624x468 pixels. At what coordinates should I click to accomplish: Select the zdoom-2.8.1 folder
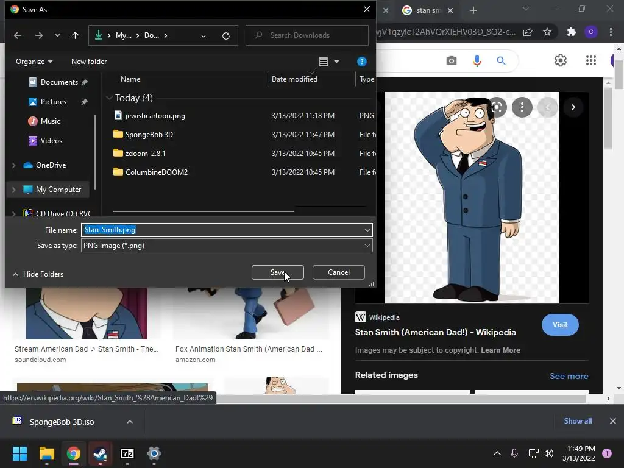coord(145,153)
